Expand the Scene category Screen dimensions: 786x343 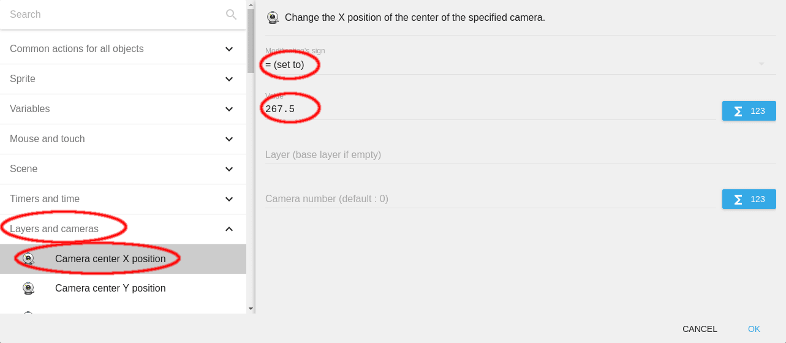229,169
